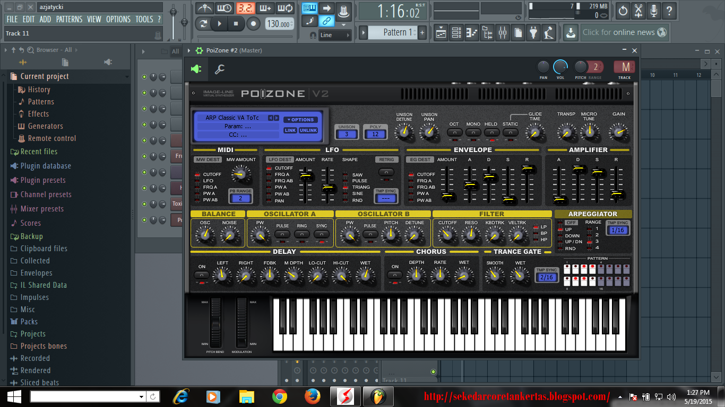Toggle the loop recording icon
This screenshot has width=725, height=407.
pyautogui.click(x=285, y=8)
